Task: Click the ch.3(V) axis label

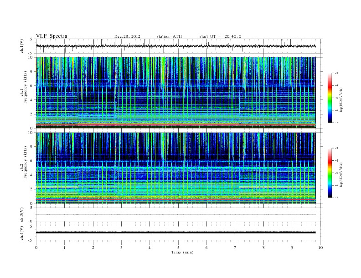Action: coord(21,215)
